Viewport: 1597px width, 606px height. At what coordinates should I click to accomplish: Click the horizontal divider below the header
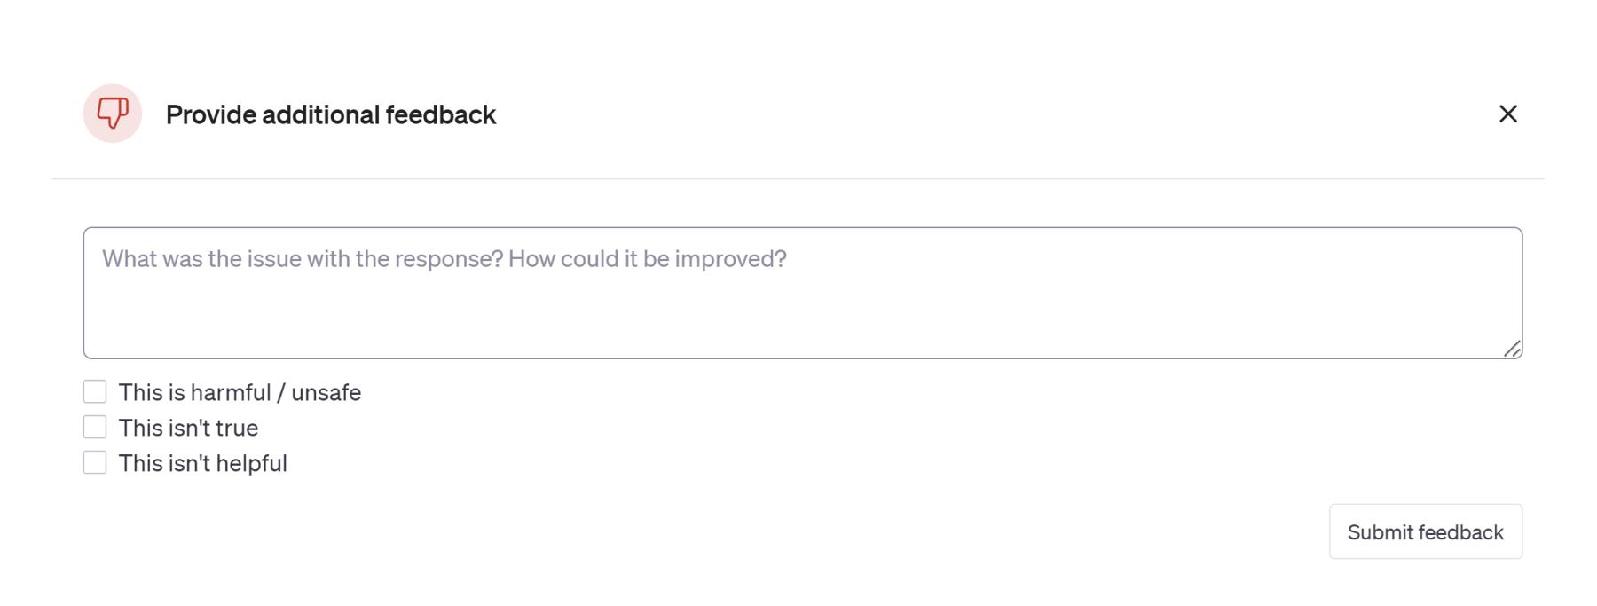tap(798, 178)
